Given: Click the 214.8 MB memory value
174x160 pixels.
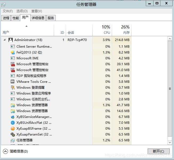Looking at the screenshot, I should pyautogui.click(x=122, y=40).
